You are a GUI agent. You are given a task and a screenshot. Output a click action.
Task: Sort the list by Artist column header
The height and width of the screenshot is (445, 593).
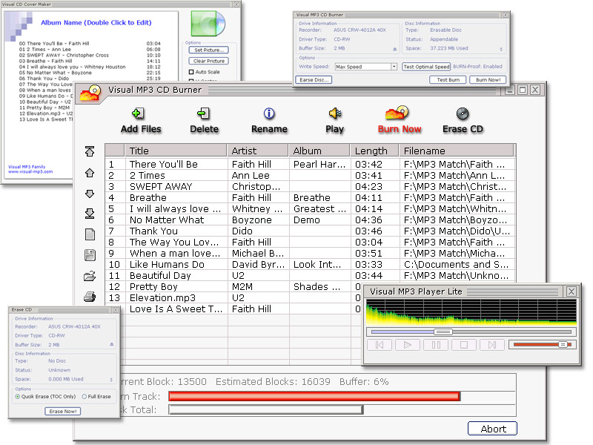click(258, 151)
